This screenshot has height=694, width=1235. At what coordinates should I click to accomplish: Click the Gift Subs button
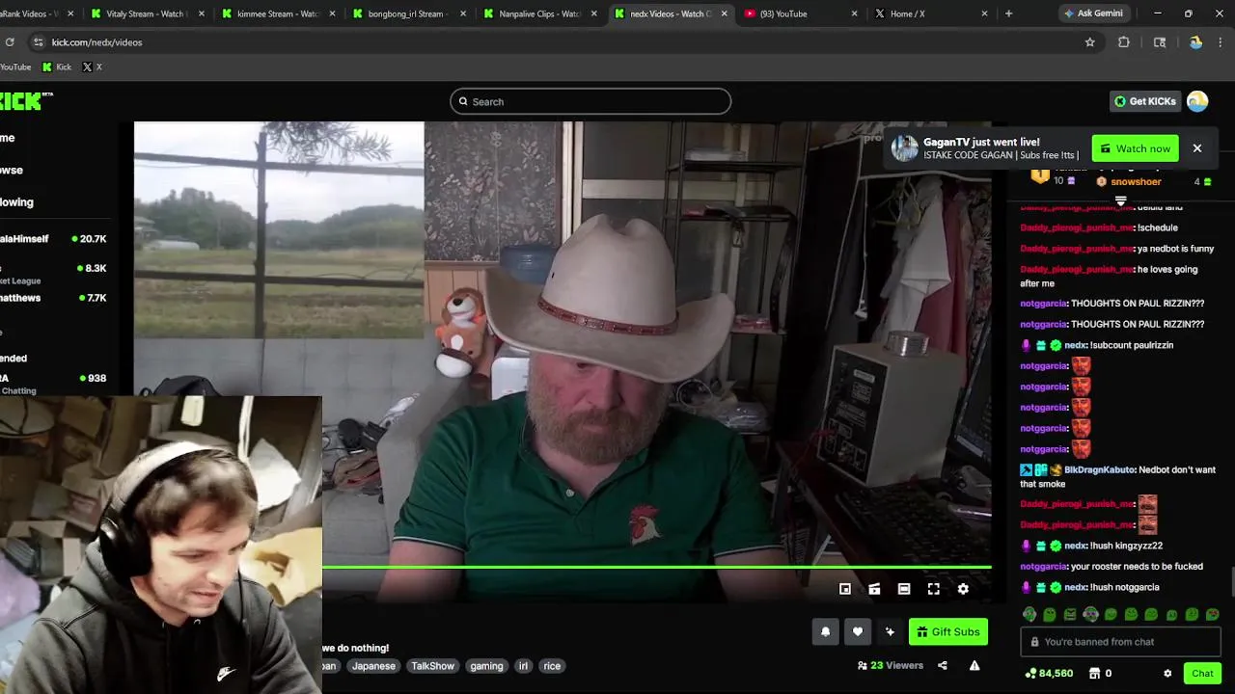pos(948,631)
